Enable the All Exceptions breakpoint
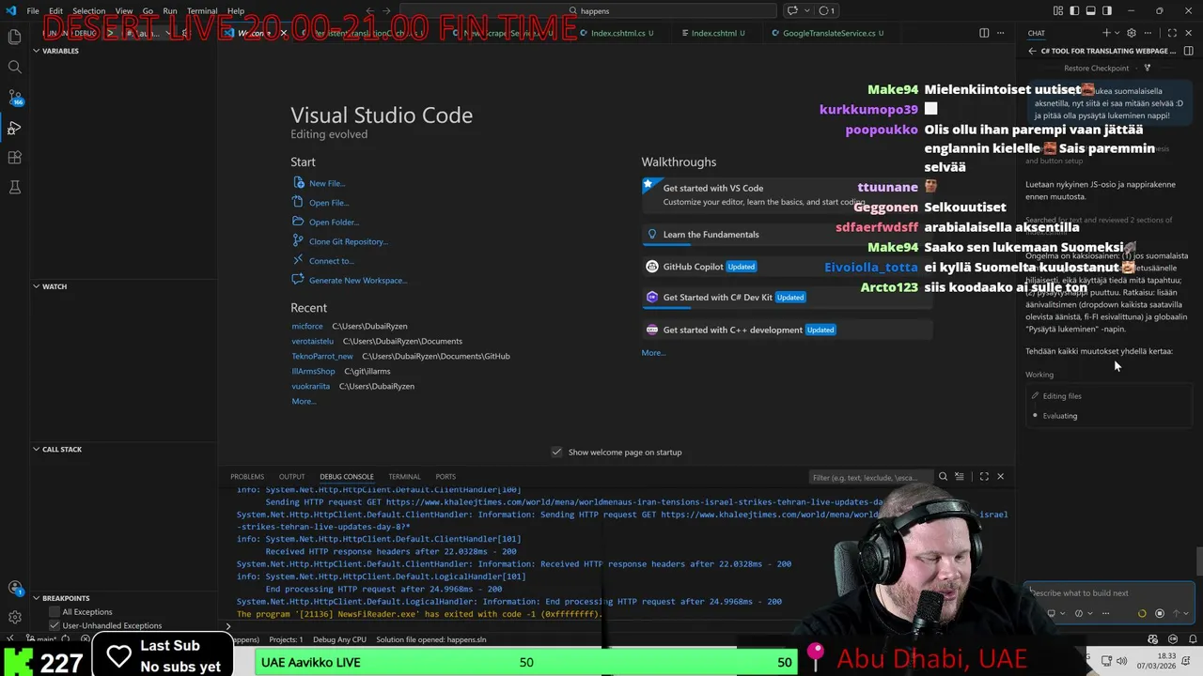 55,612
